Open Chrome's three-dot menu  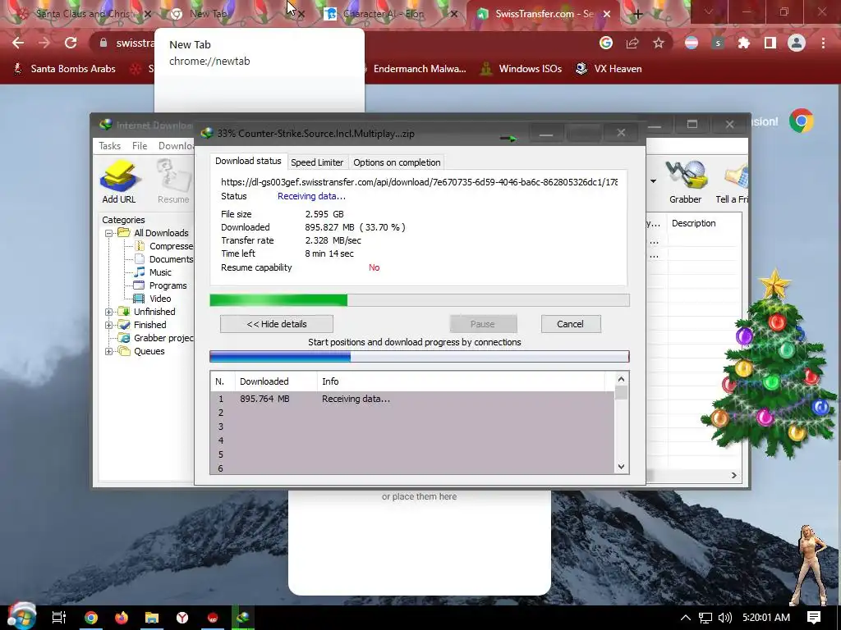click(x=823, y=43)
